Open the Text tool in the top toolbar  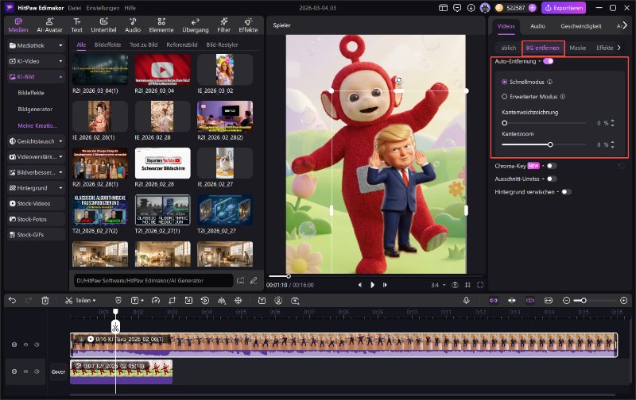click(x=76, y=25)
